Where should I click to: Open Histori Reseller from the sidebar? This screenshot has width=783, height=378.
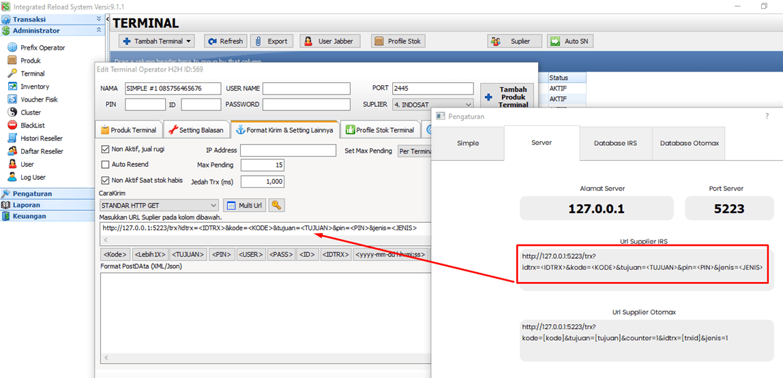tap(42, 138)
